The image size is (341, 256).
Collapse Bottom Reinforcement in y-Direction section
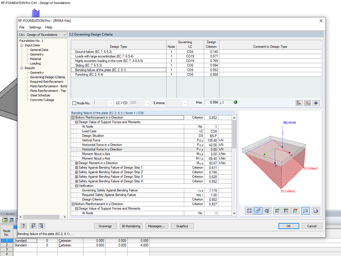[x=73, y=204]
